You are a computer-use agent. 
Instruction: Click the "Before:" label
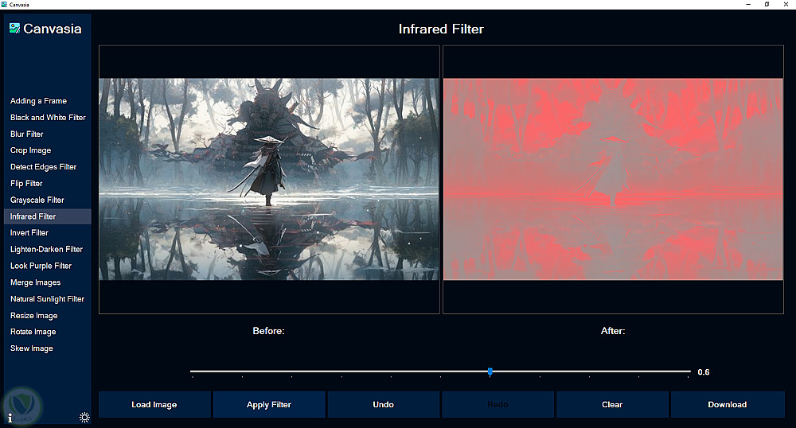click(268, 331)
